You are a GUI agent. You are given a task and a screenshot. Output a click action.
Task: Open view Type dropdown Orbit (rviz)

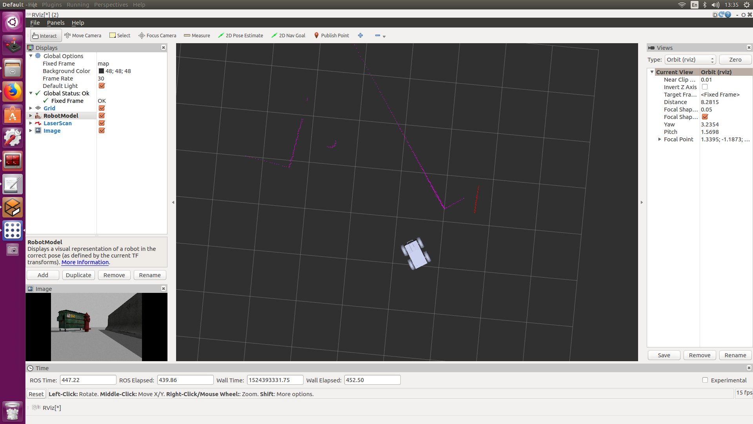pyautogui.click(x=690, y=60)
